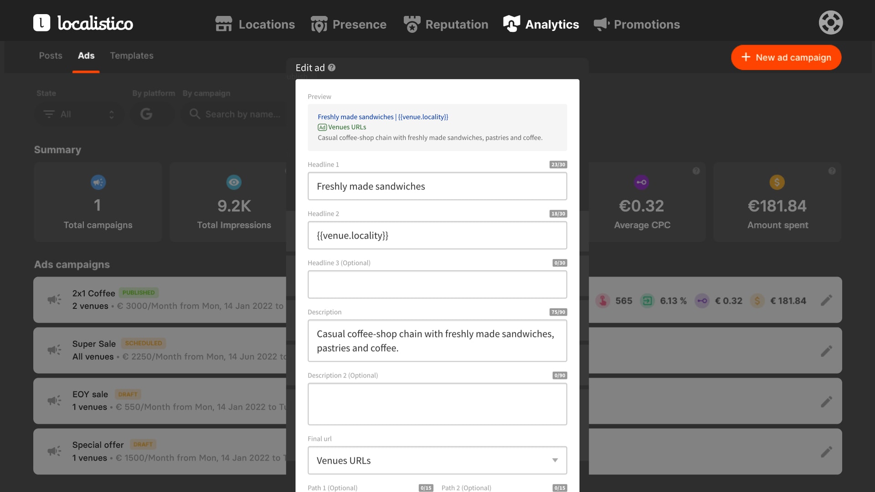Expand the Final url Venues URLs dropdown
The width and height of the screenshot is (875, 492).
[x=437, y=460]
